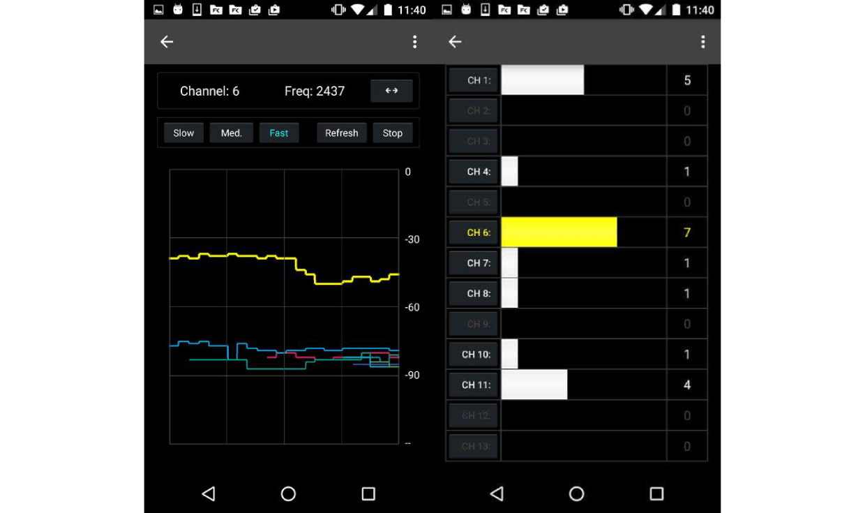Screen dimensions: 865x513
Task: Tap the Channel: 6 label
Action: [x=209, y=91]
